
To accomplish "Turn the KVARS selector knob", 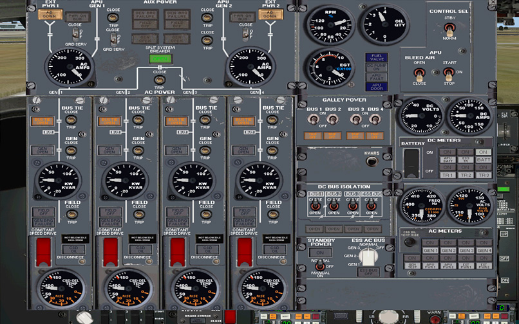I will [370, 162].
